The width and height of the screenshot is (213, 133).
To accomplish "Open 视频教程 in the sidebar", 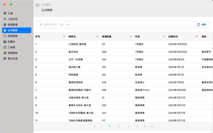I will 12,53.
